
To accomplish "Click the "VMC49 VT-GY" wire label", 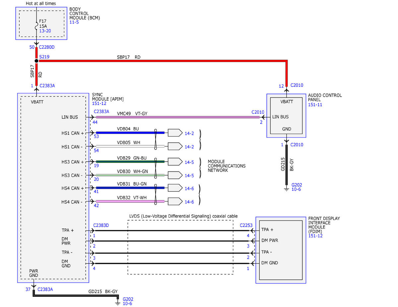I will [x=132, y=114].
